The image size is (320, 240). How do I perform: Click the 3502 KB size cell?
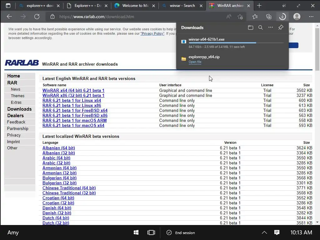tap(304, 90)
